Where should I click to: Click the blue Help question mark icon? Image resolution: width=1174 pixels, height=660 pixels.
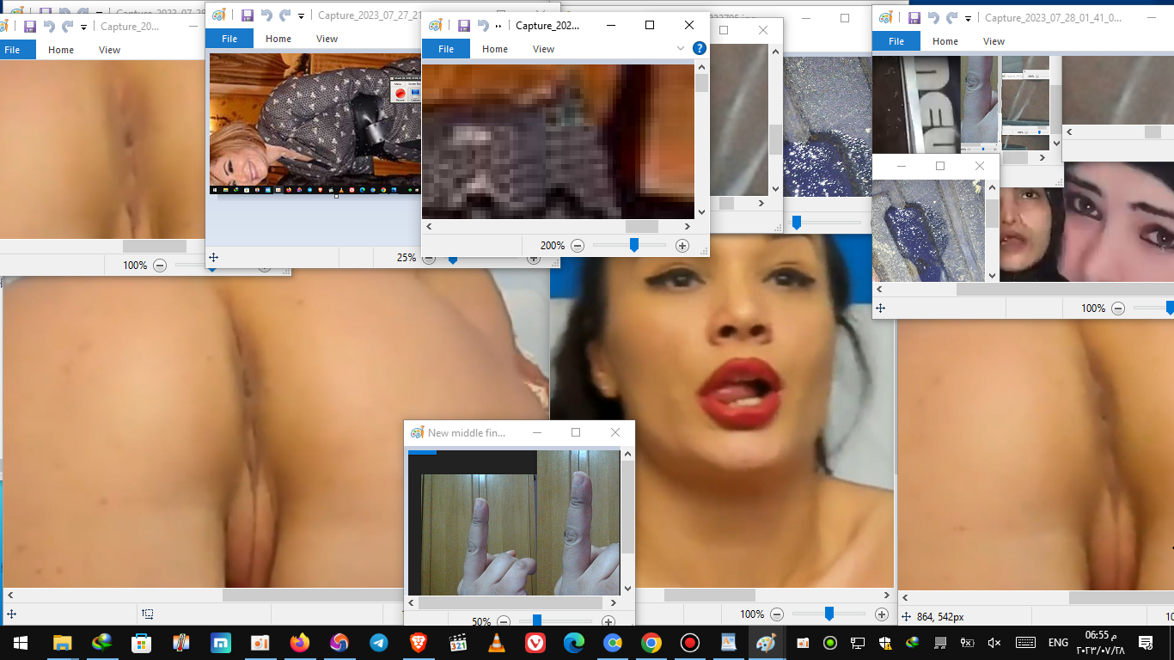coord(700,49)
